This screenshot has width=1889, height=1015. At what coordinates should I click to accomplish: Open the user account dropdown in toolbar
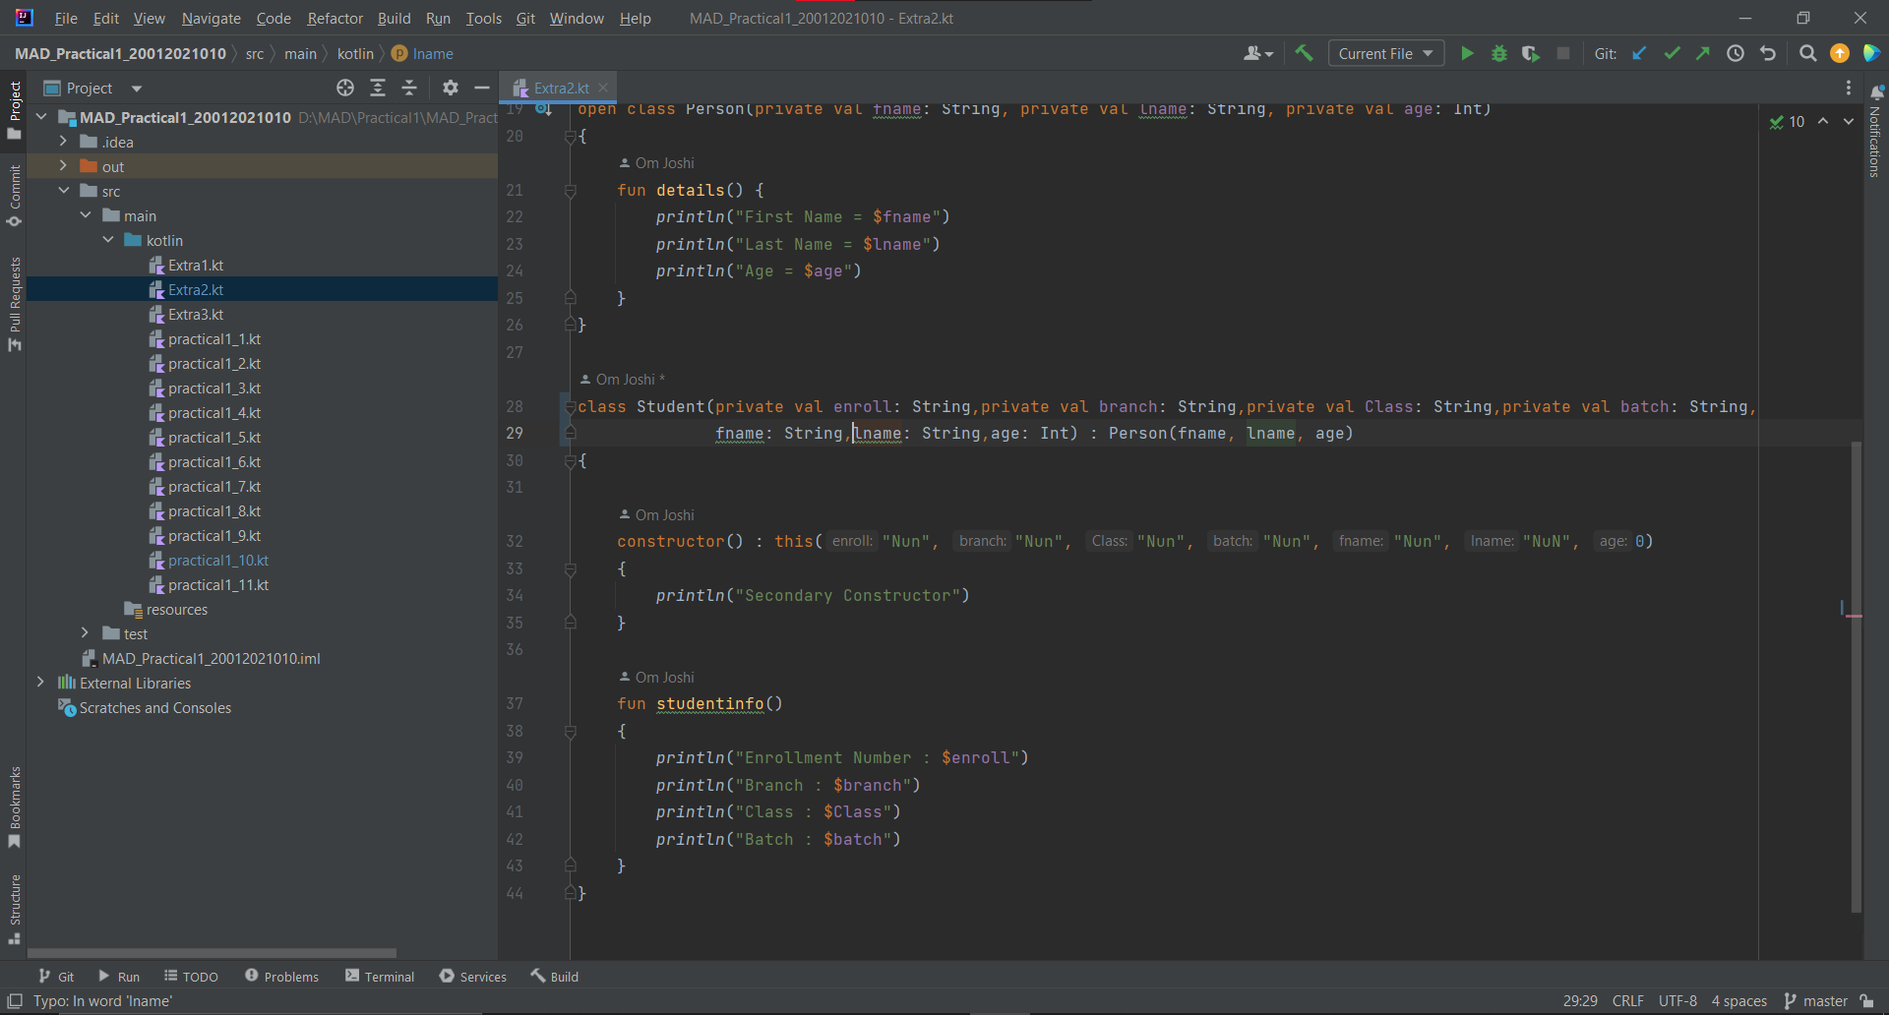pyautogui.click(x=1258, y=54)
